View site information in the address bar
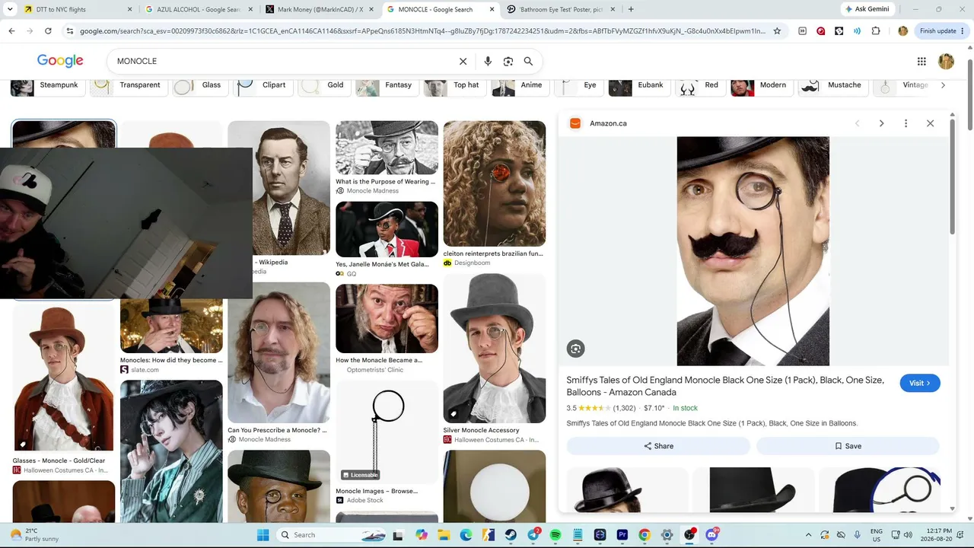 (x=70, y=31)
